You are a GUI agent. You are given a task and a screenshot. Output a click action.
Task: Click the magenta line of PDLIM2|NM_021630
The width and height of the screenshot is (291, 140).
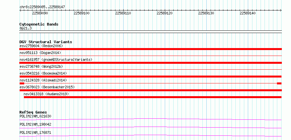tap(150, 119)
